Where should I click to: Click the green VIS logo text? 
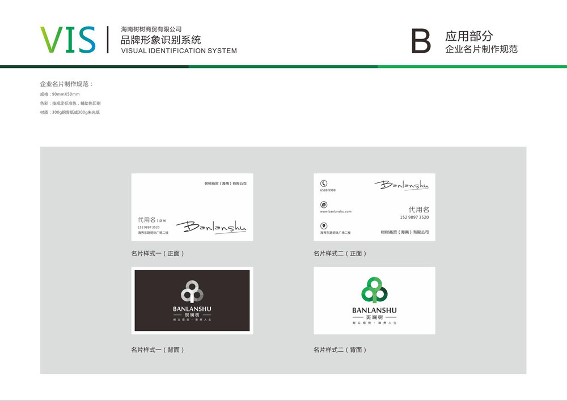point(68,40)
